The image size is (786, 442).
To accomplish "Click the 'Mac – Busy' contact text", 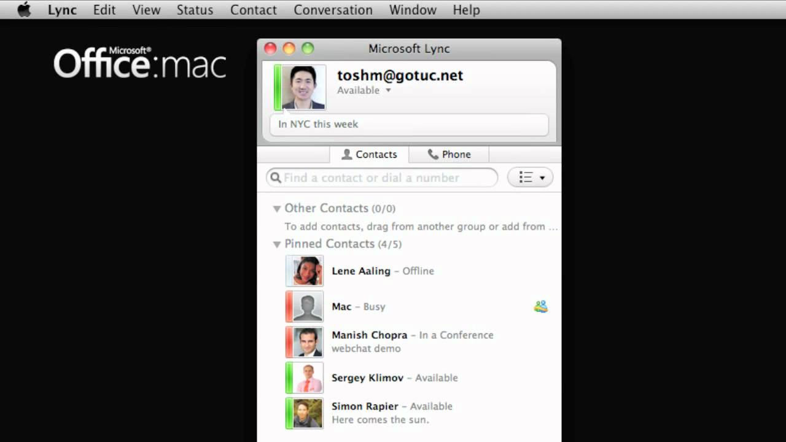I will tap(359, 306).
